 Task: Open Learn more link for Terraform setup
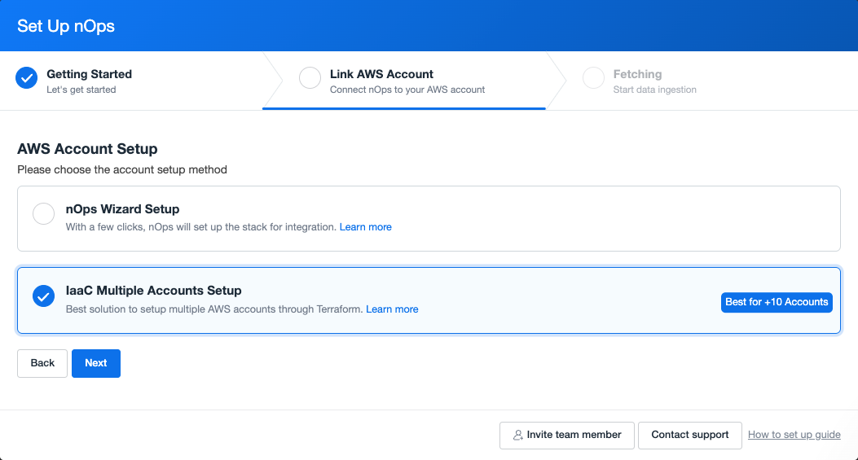(x=392, y=309)
